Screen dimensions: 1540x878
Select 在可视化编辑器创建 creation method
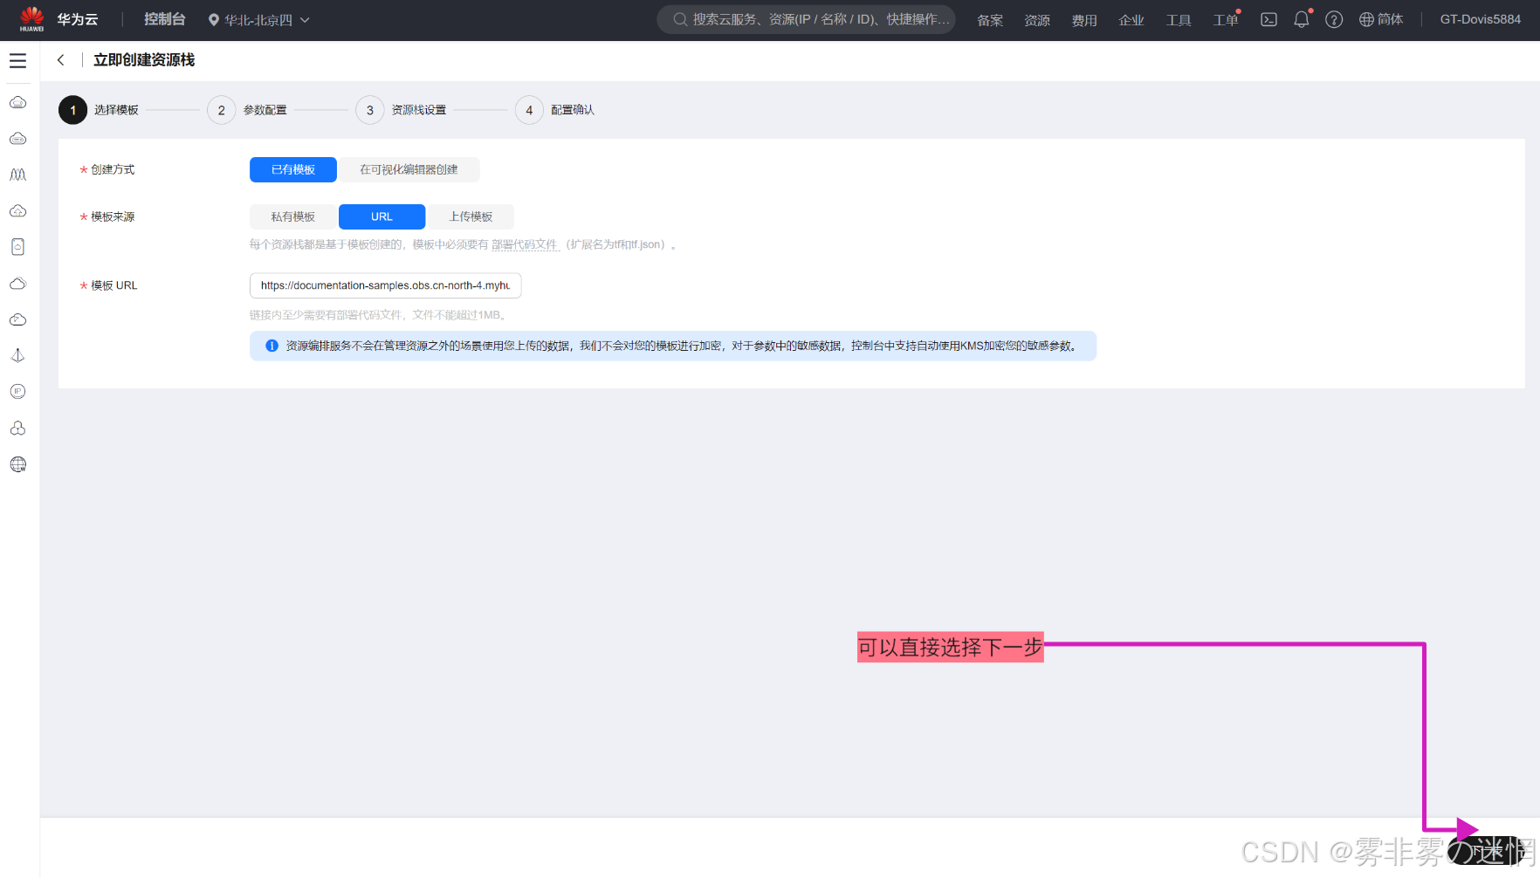tap(409, 169)
